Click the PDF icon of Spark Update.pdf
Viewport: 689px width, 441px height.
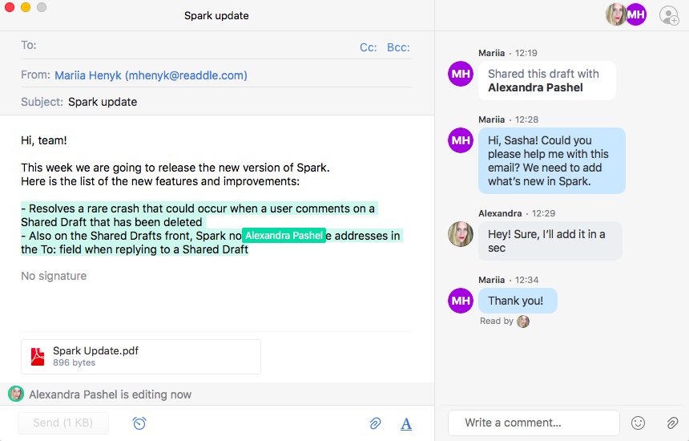click(x=38, y=357)
